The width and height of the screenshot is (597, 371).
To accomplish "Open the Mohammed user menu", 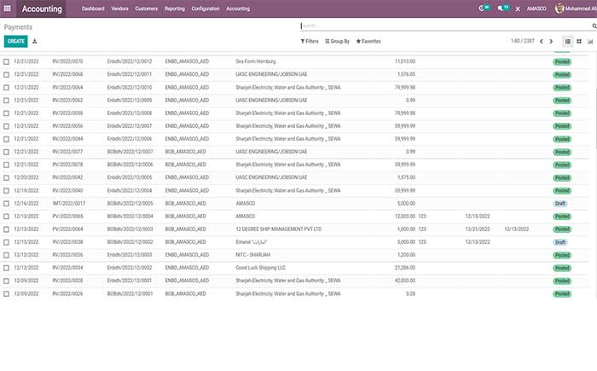I will tap(576, 9).
